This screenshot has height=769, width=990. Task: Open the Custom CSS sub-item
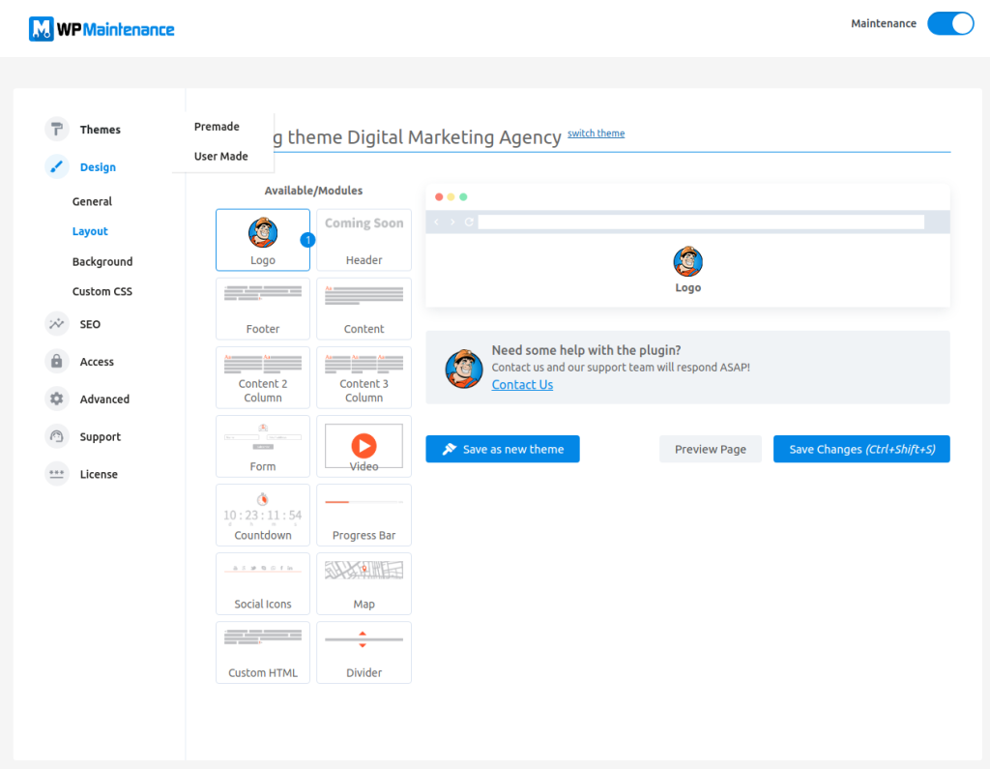(x=102, y=291)
